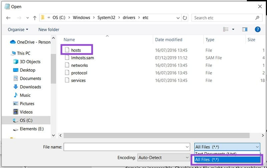Screen dimensions: 267x168
Task: Open the File name dropdown arrow
Action: point(187,147)
